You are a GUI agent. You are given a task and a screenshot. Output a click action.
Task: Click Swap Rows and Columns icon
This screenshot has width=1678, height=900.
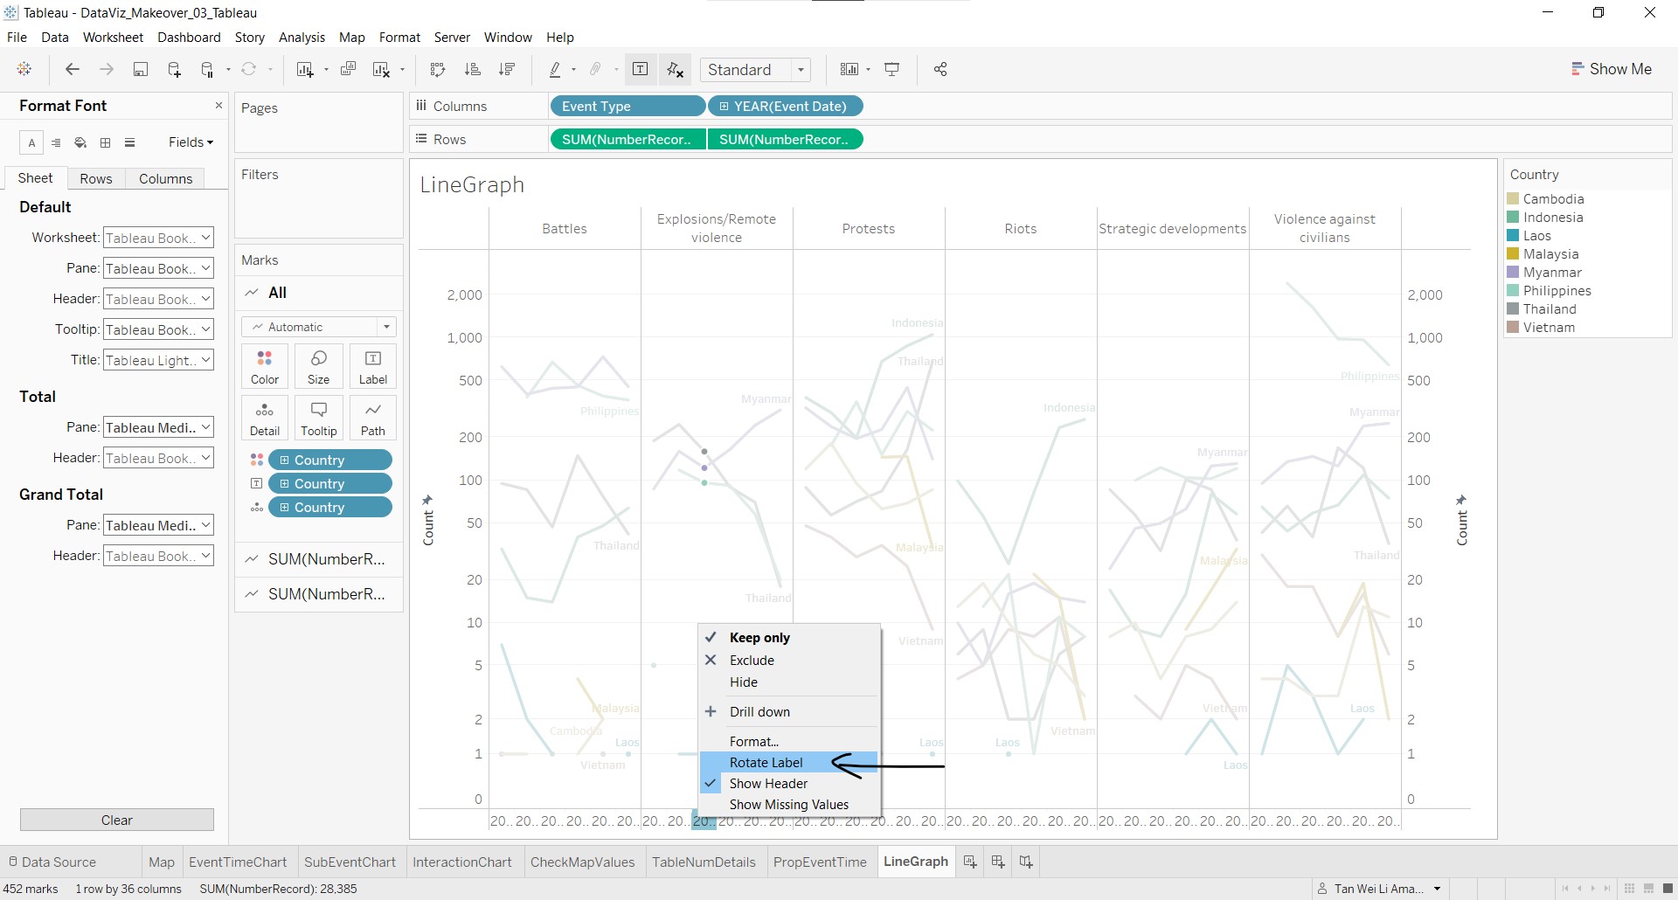point(438,70)
